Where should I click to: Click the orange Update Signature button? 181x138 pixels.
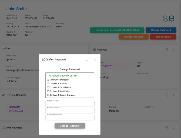(x=134, y=37)
